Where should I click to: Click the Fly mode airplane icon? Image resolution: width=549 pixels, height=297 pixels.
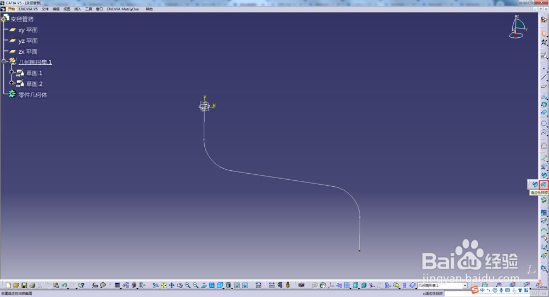click(x=155, y=285)
